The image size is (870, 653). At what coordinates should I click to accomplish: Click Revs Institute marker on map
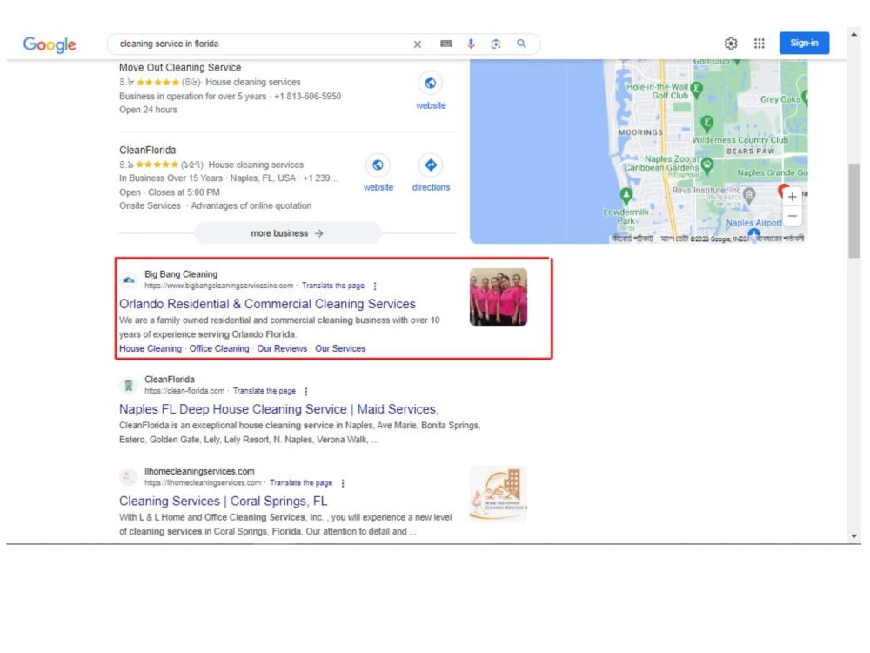tap(749, 195)
